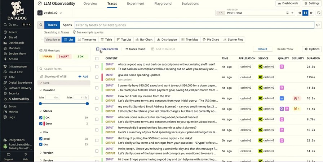Image resolution: width=323 pixels, height=162 pixels.
Task: Collapse the Env facet
Action: [x=44, y=132]
